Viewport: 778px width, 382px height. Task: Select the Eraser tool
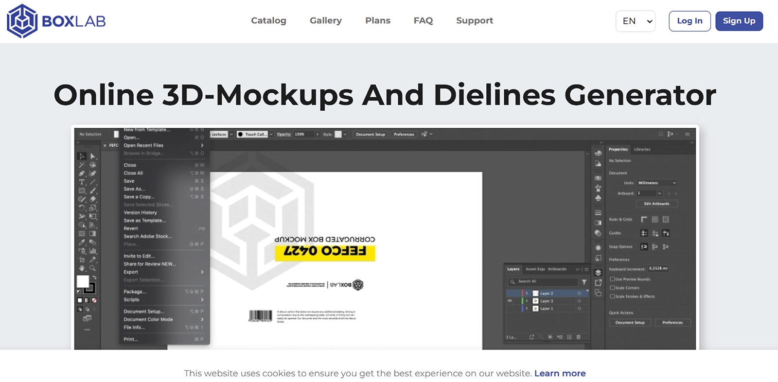coord(92,199)
